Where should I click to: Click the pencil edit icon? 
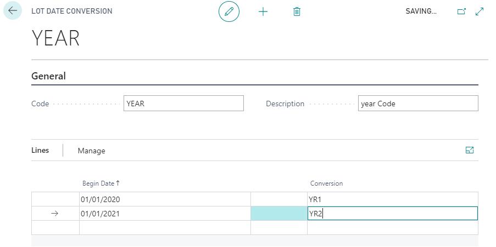point(229,12)
